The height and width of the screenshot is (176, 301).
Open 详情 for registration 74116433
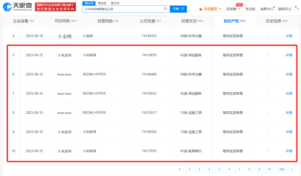(x=289, y=93)
